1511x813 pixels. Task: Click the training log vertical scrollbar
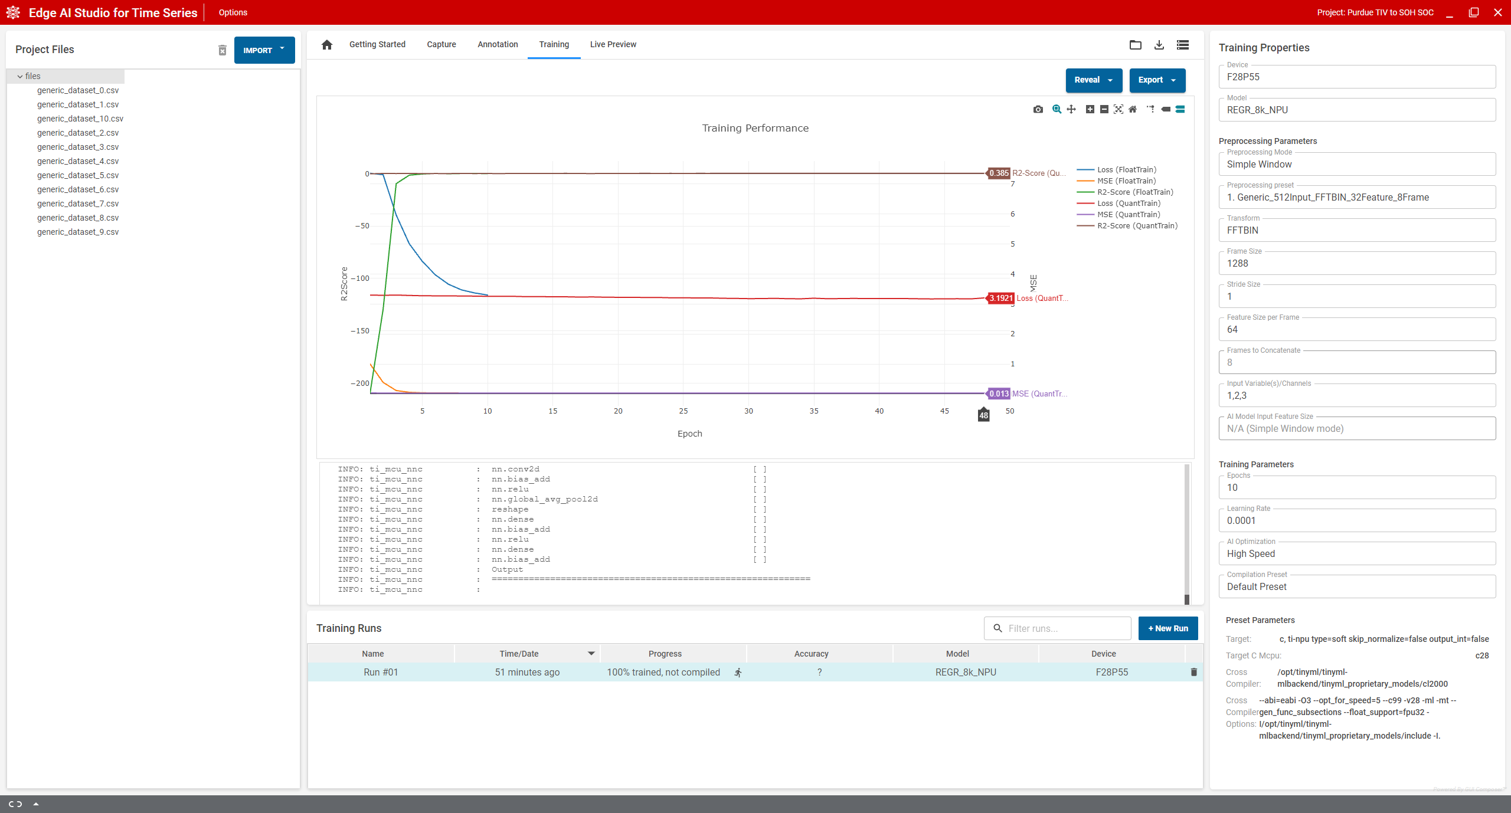tap(1187, 534)
